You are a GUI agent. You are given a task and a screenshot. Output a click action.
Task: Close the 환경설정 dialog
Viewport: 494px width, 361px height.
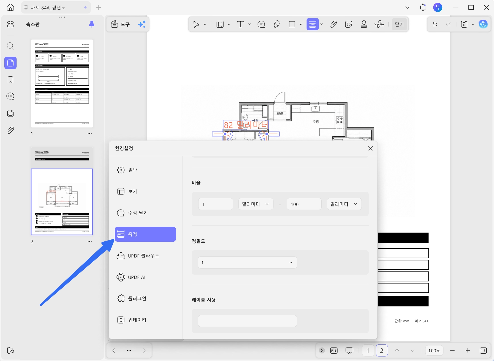[x=371, y=148]
